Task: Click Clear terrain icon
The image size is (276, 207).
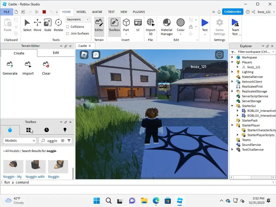Action: pos(46,68)
